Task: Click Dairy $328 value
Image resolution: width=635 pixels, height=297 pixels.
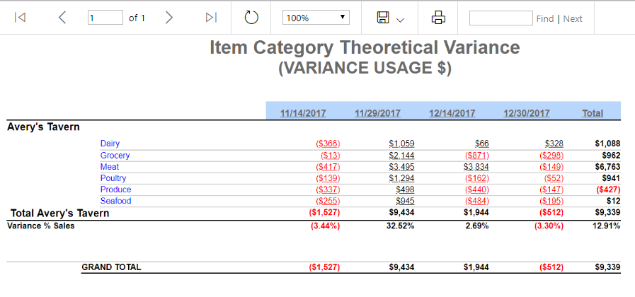Action: click(x=554, y=144)
